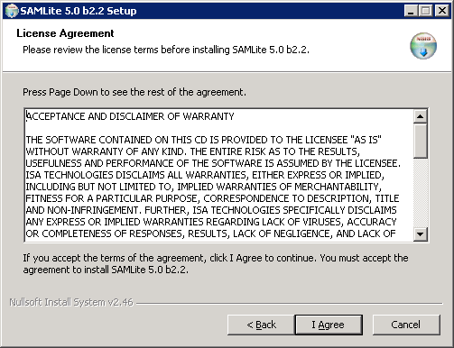Image resolution: width=454 pixels, height=348 pixels.
Task: Click the license scrollbar thumb
Action: coord(421,141)
